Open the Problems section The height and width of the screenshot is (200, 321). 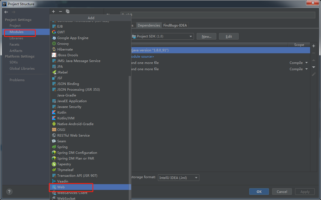(17, 80)
